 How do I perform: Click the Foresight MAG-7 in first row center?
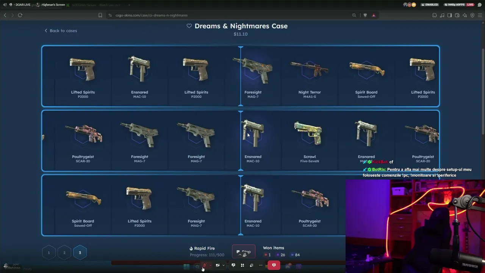pos(253,77)
